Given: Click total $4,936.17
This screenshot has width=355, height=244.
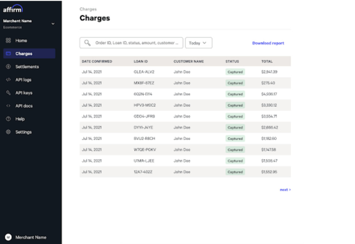Looking at the screenshot, I should point(269,94).
